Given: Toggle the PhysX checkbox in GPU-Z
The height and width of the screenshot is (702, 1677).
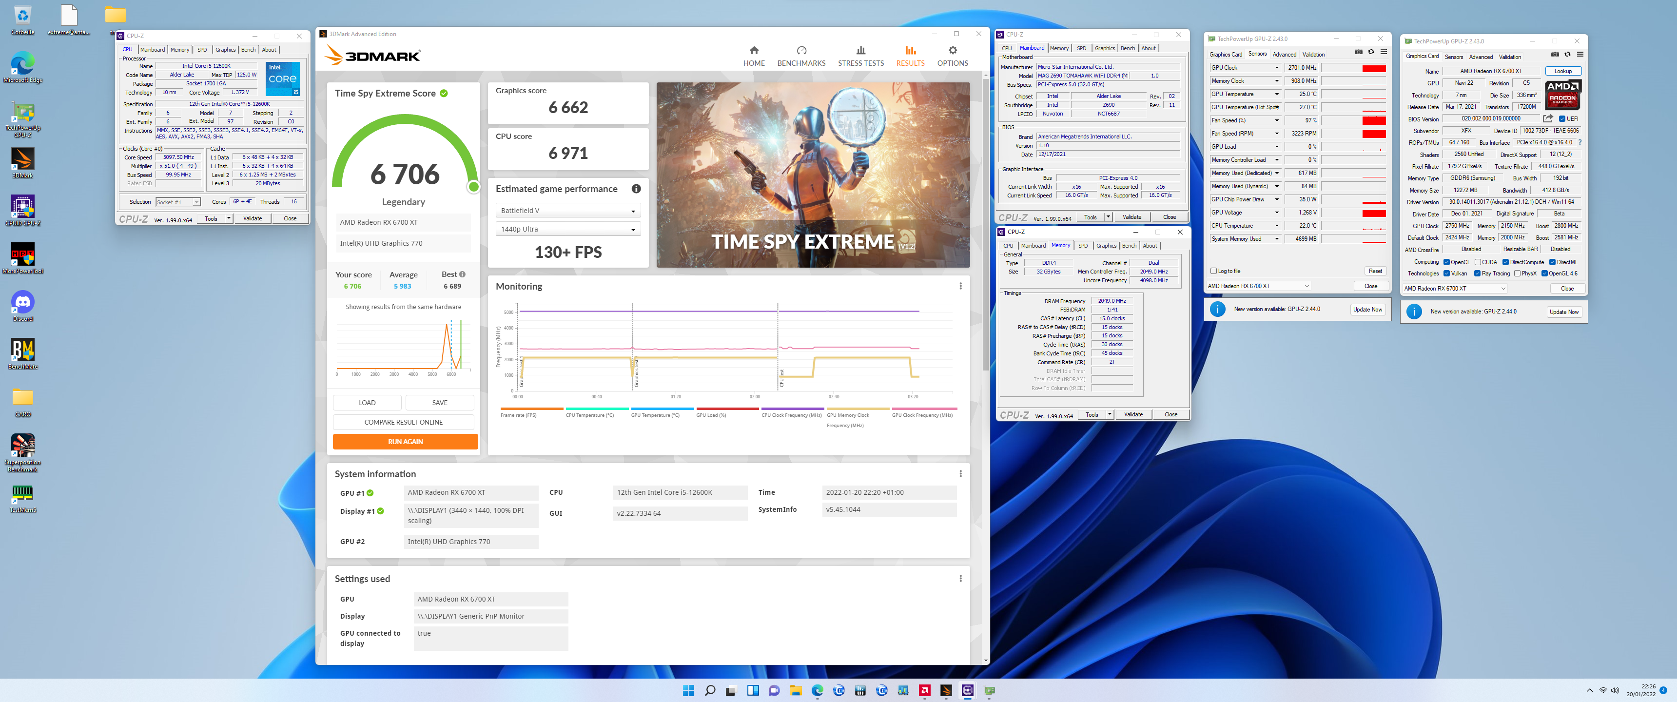Looking at the screenshot, I should [x=1518, y=273].
